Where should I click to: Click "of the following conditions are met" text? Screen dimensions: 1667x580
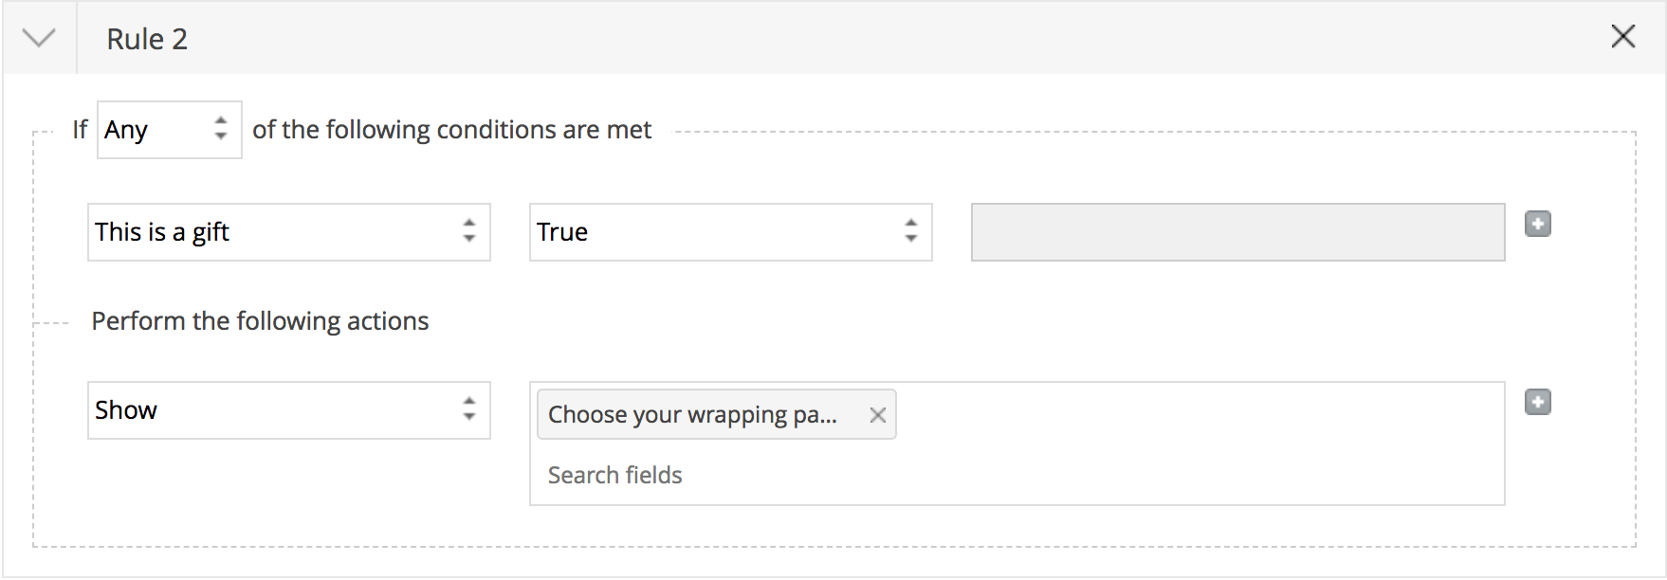click(451, 130)
